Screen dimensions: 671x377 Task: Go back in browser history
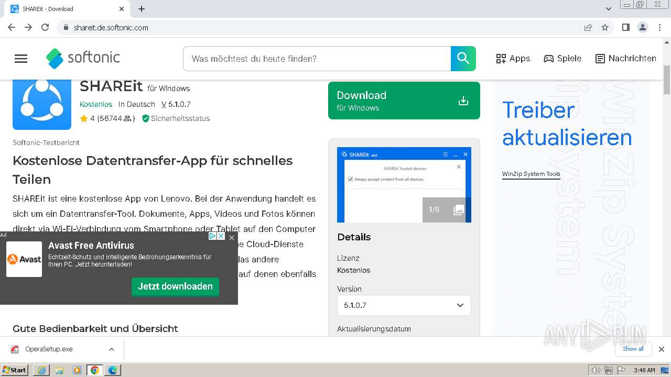point(12,27)
